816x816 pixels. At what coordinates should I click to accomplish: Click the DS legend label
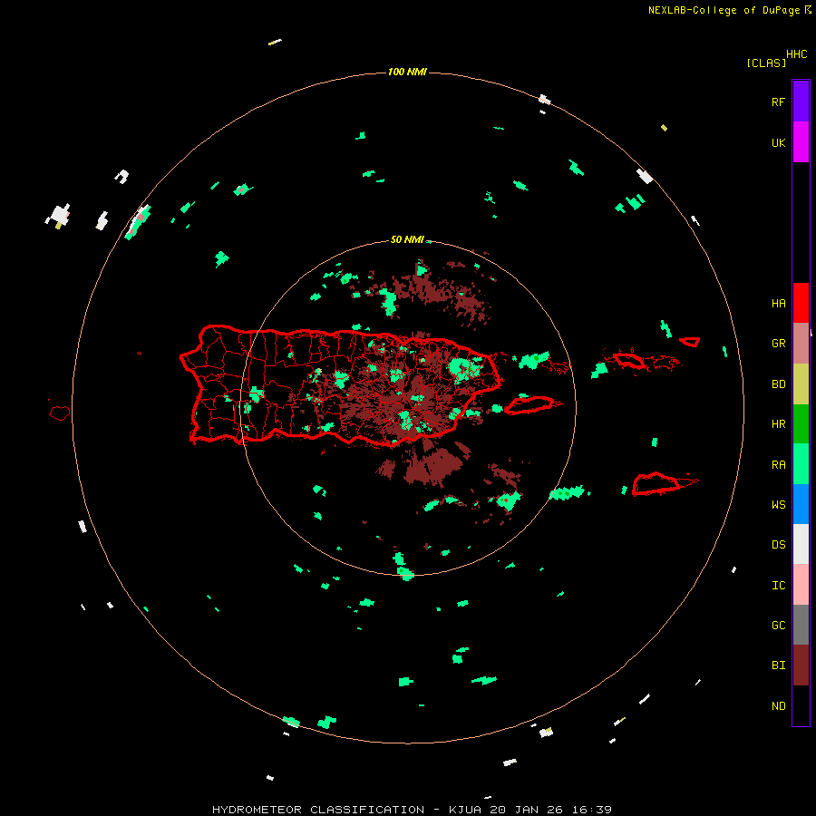coord(778,545)
